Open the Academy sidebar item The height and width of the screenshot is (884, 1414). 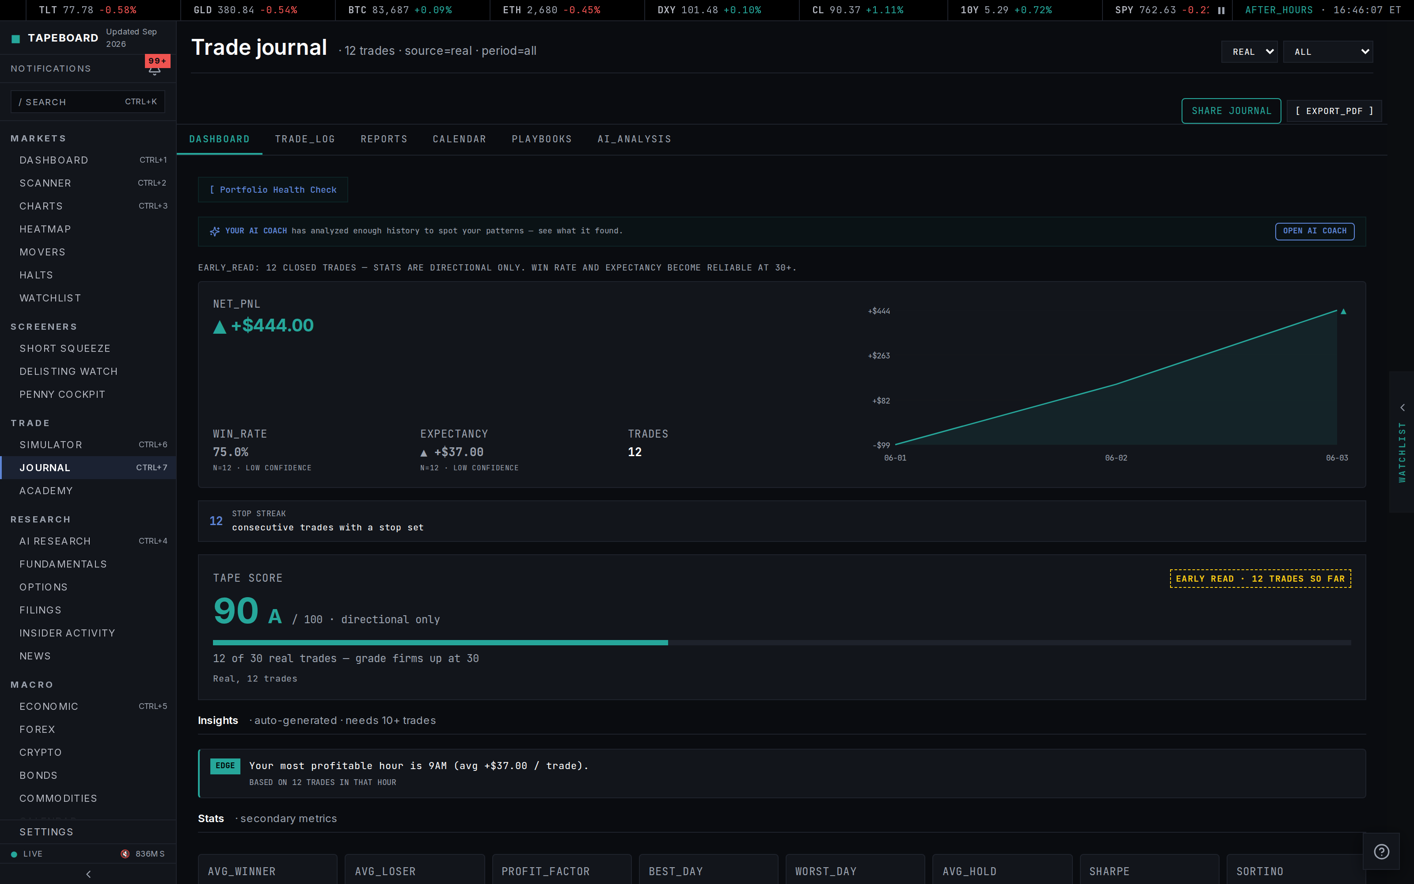point(88,491)
